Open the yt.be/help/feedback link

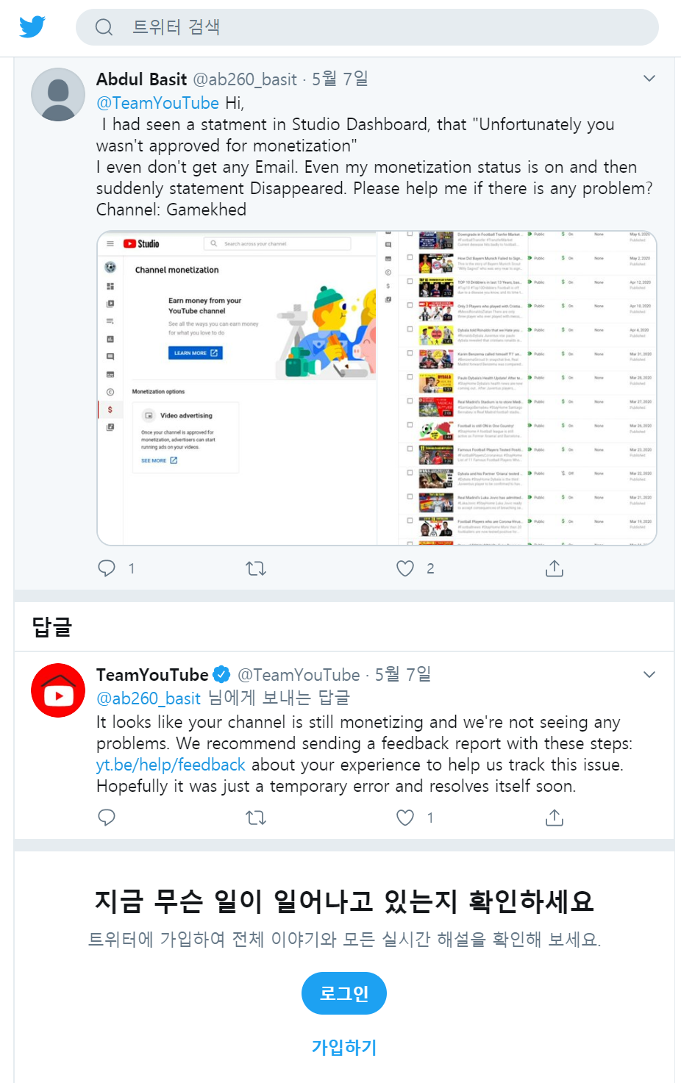[x=171, y=765]
